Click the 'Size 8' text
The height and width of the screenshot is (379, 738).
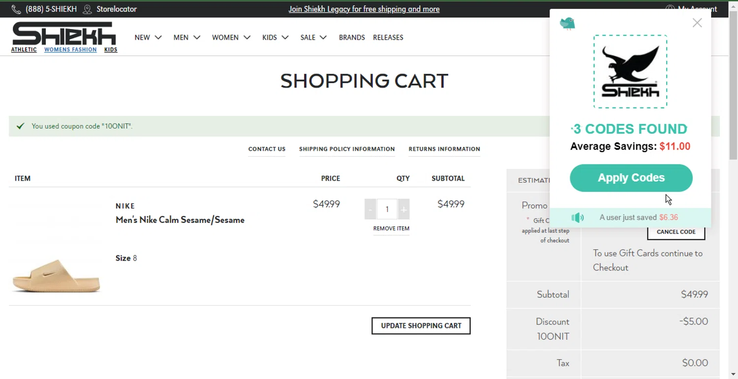click(126, 258)
